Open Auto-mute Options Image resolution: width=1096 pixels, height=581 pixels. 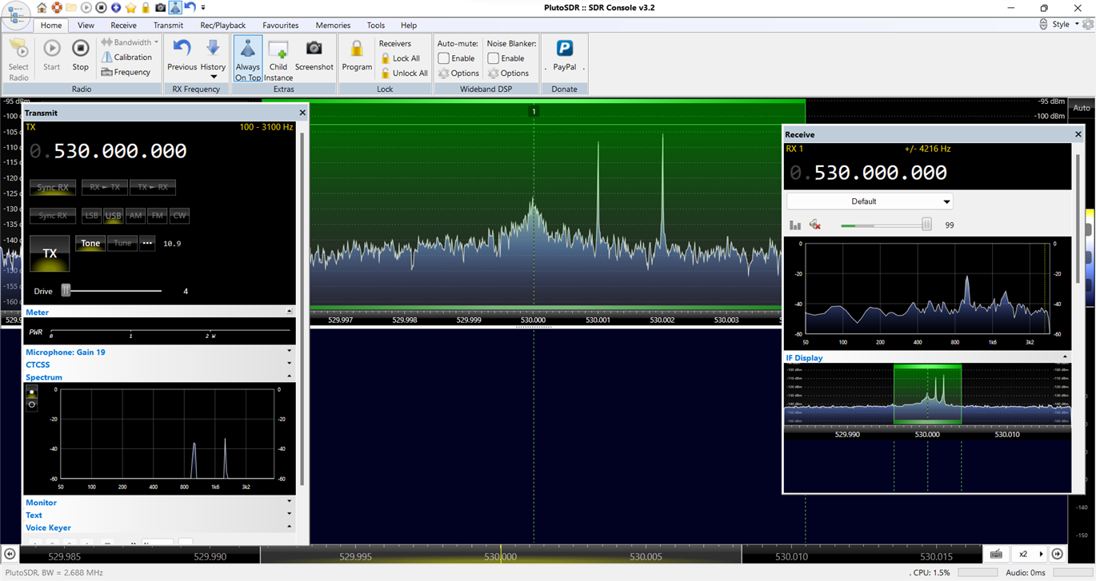[x=458, y=73]
